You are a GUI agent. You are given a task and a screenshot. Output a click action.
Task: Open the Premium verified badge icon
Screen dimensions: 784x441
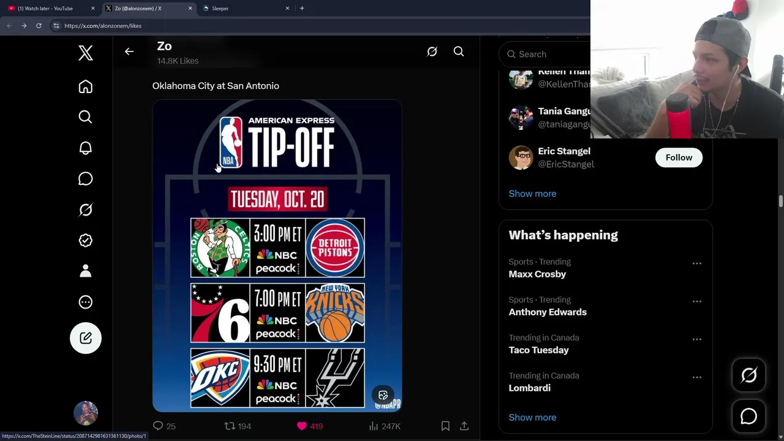(x=86, y=240)
